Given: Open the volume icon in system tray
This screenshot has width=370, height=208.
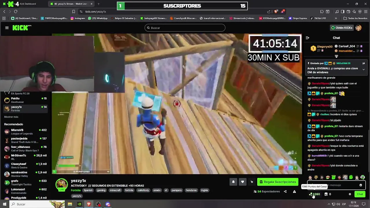Looking at the screenshot, I should tap(338, 204).
